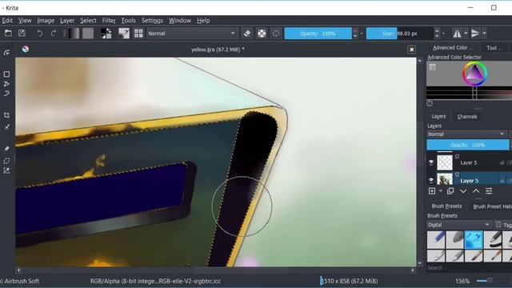The height and width of the screenshot is (288, 512).
Task: Save the document with the floppy icon
Action: tap(22, 33)
